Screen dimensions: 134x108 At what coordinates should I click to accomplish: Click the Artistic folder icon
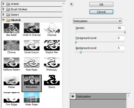pyautogui.click(x=8, y=4)
